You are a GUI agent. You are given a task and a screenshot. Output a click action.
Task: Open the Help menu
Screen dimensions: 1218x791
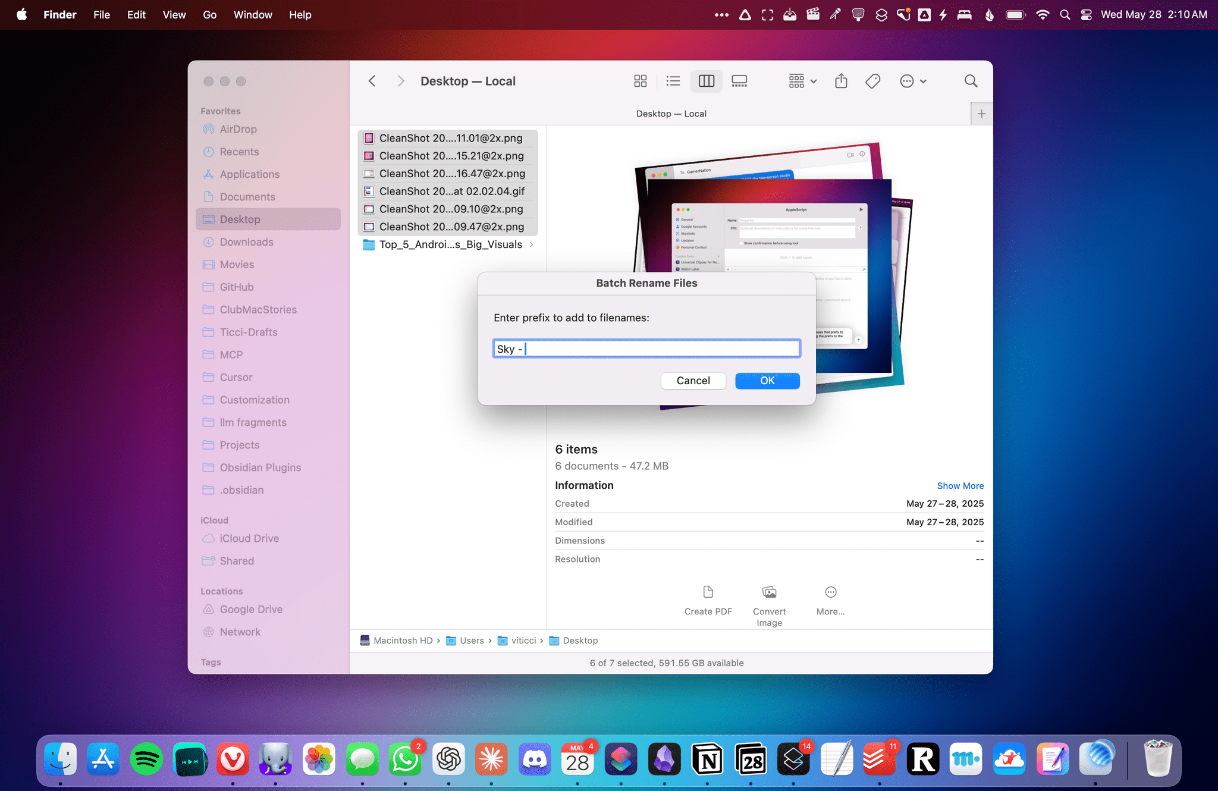300,15
